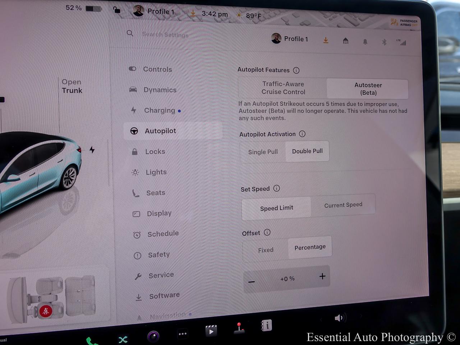Launch Theater with the video player icon
Viewport: 460px width, 345px height.
point(211,331)
